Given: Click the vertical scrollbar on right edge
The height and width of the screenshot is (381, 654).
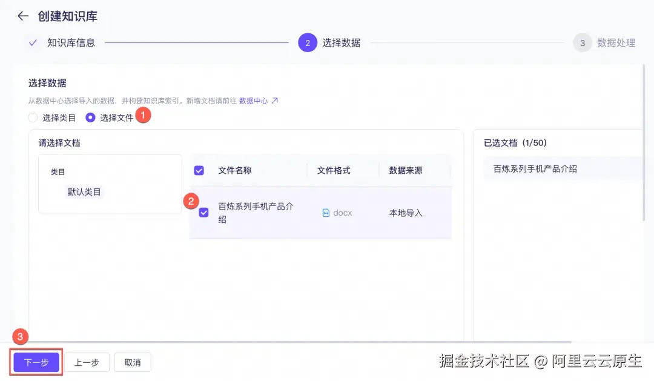Looking at the screenshot, I should pyautogui.click(x=644, y=143).
